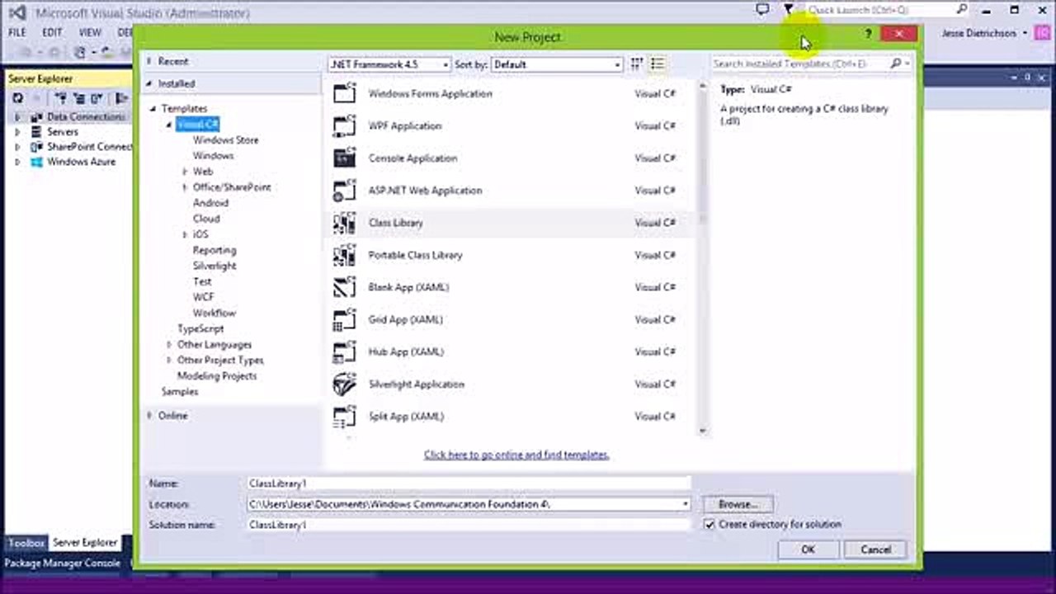Select the Windows Store template category
Image resolution: width=1056 pixels, height=594 pixels.
pyautogui.click(x=225, y=140)
